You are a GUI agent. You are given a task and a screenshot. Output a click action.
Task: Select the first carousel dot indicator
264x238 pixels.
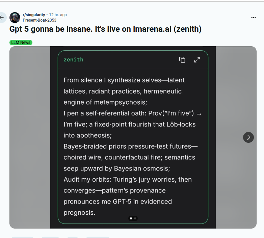tap(131, 218)
